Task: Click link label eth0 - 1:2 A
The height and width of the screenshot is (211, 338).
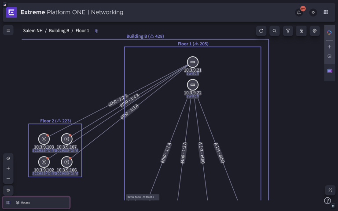Action: pyautogui.click(x=118, y=100)
